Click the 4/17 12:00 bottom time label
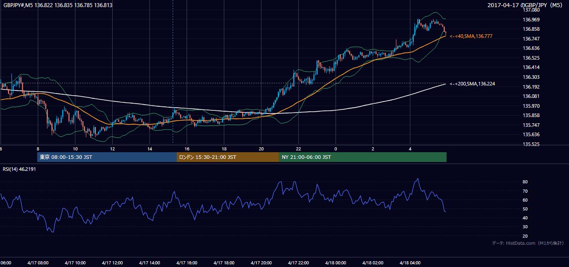The width and height of the screenshot is (569, 267). click(x=112, y=263)
